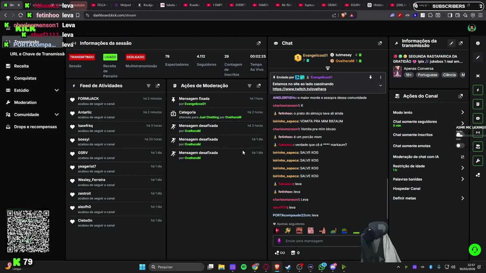Toggle Chat somente inscritos switch
This screenshot has width=486, height=273.
(x=460, y=135)
